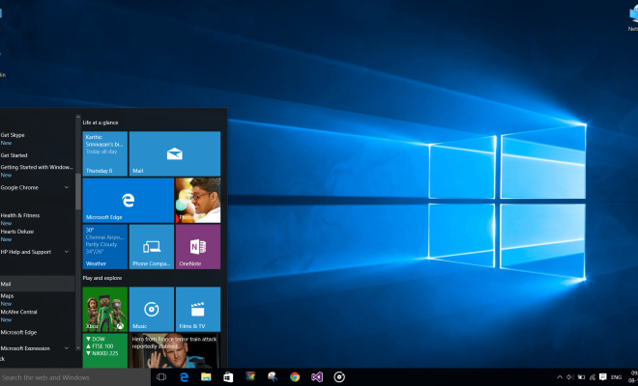
Task: Check battery status in system tray
Action: [x=581, y=377]
